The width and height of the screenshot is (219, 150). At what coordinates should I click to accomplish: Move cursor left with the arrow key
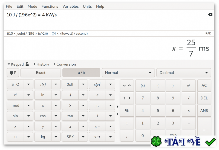click(124, 98)
